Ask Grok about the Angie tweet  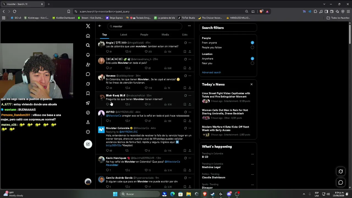click(185, 43)
